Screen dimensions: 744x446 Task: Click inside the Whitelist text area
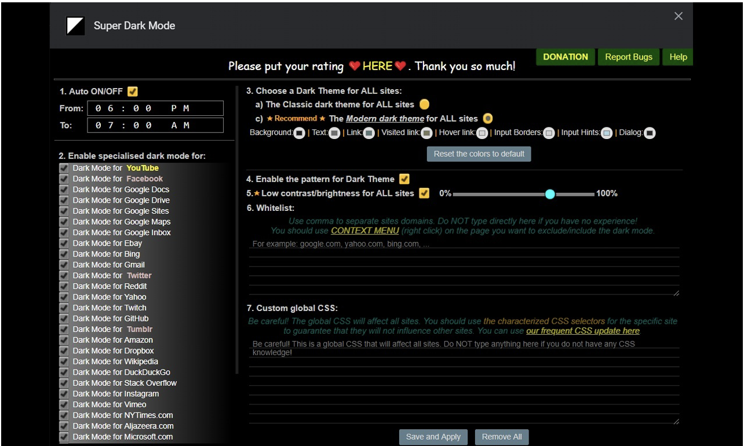[464, 268]
